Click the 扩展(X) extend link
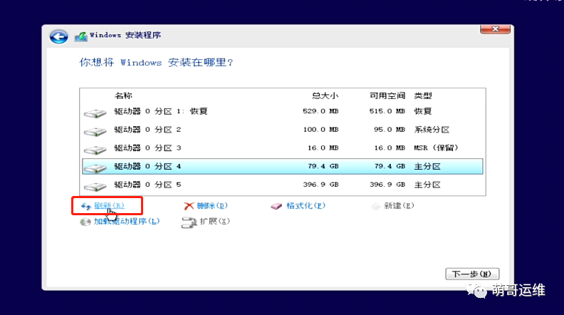The image size is (564, 315). 214,221
